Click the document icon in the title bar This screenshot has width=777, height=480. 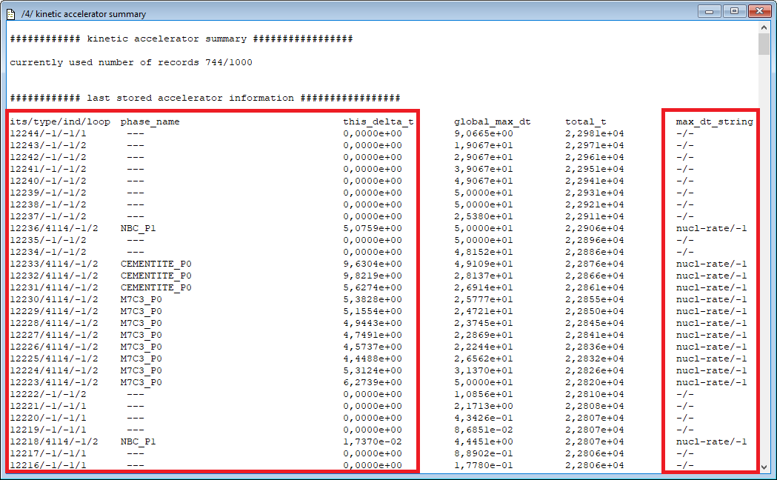click(11, 13)
